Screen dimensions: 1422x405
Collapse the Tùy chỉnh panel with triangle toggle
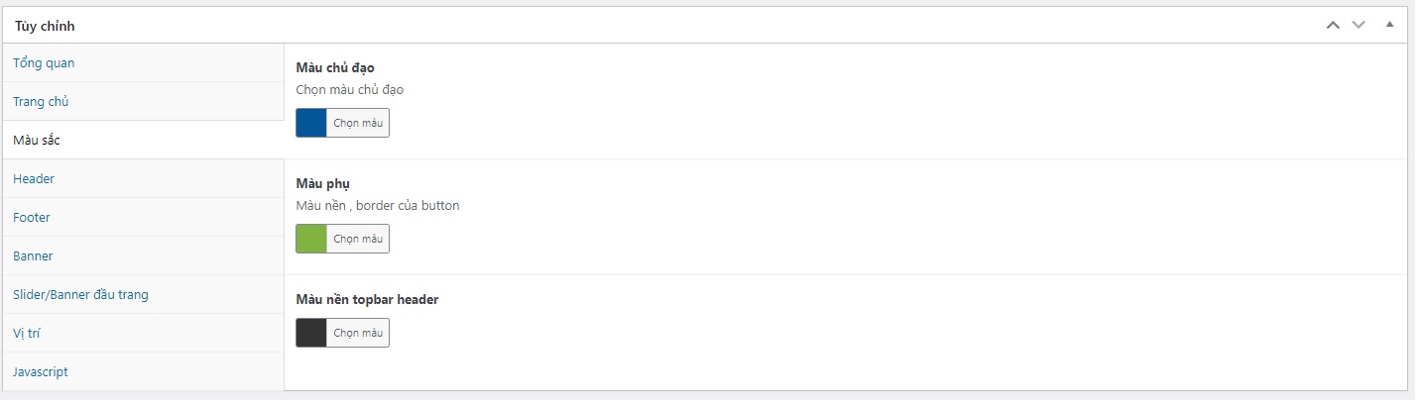[1389, 25]
